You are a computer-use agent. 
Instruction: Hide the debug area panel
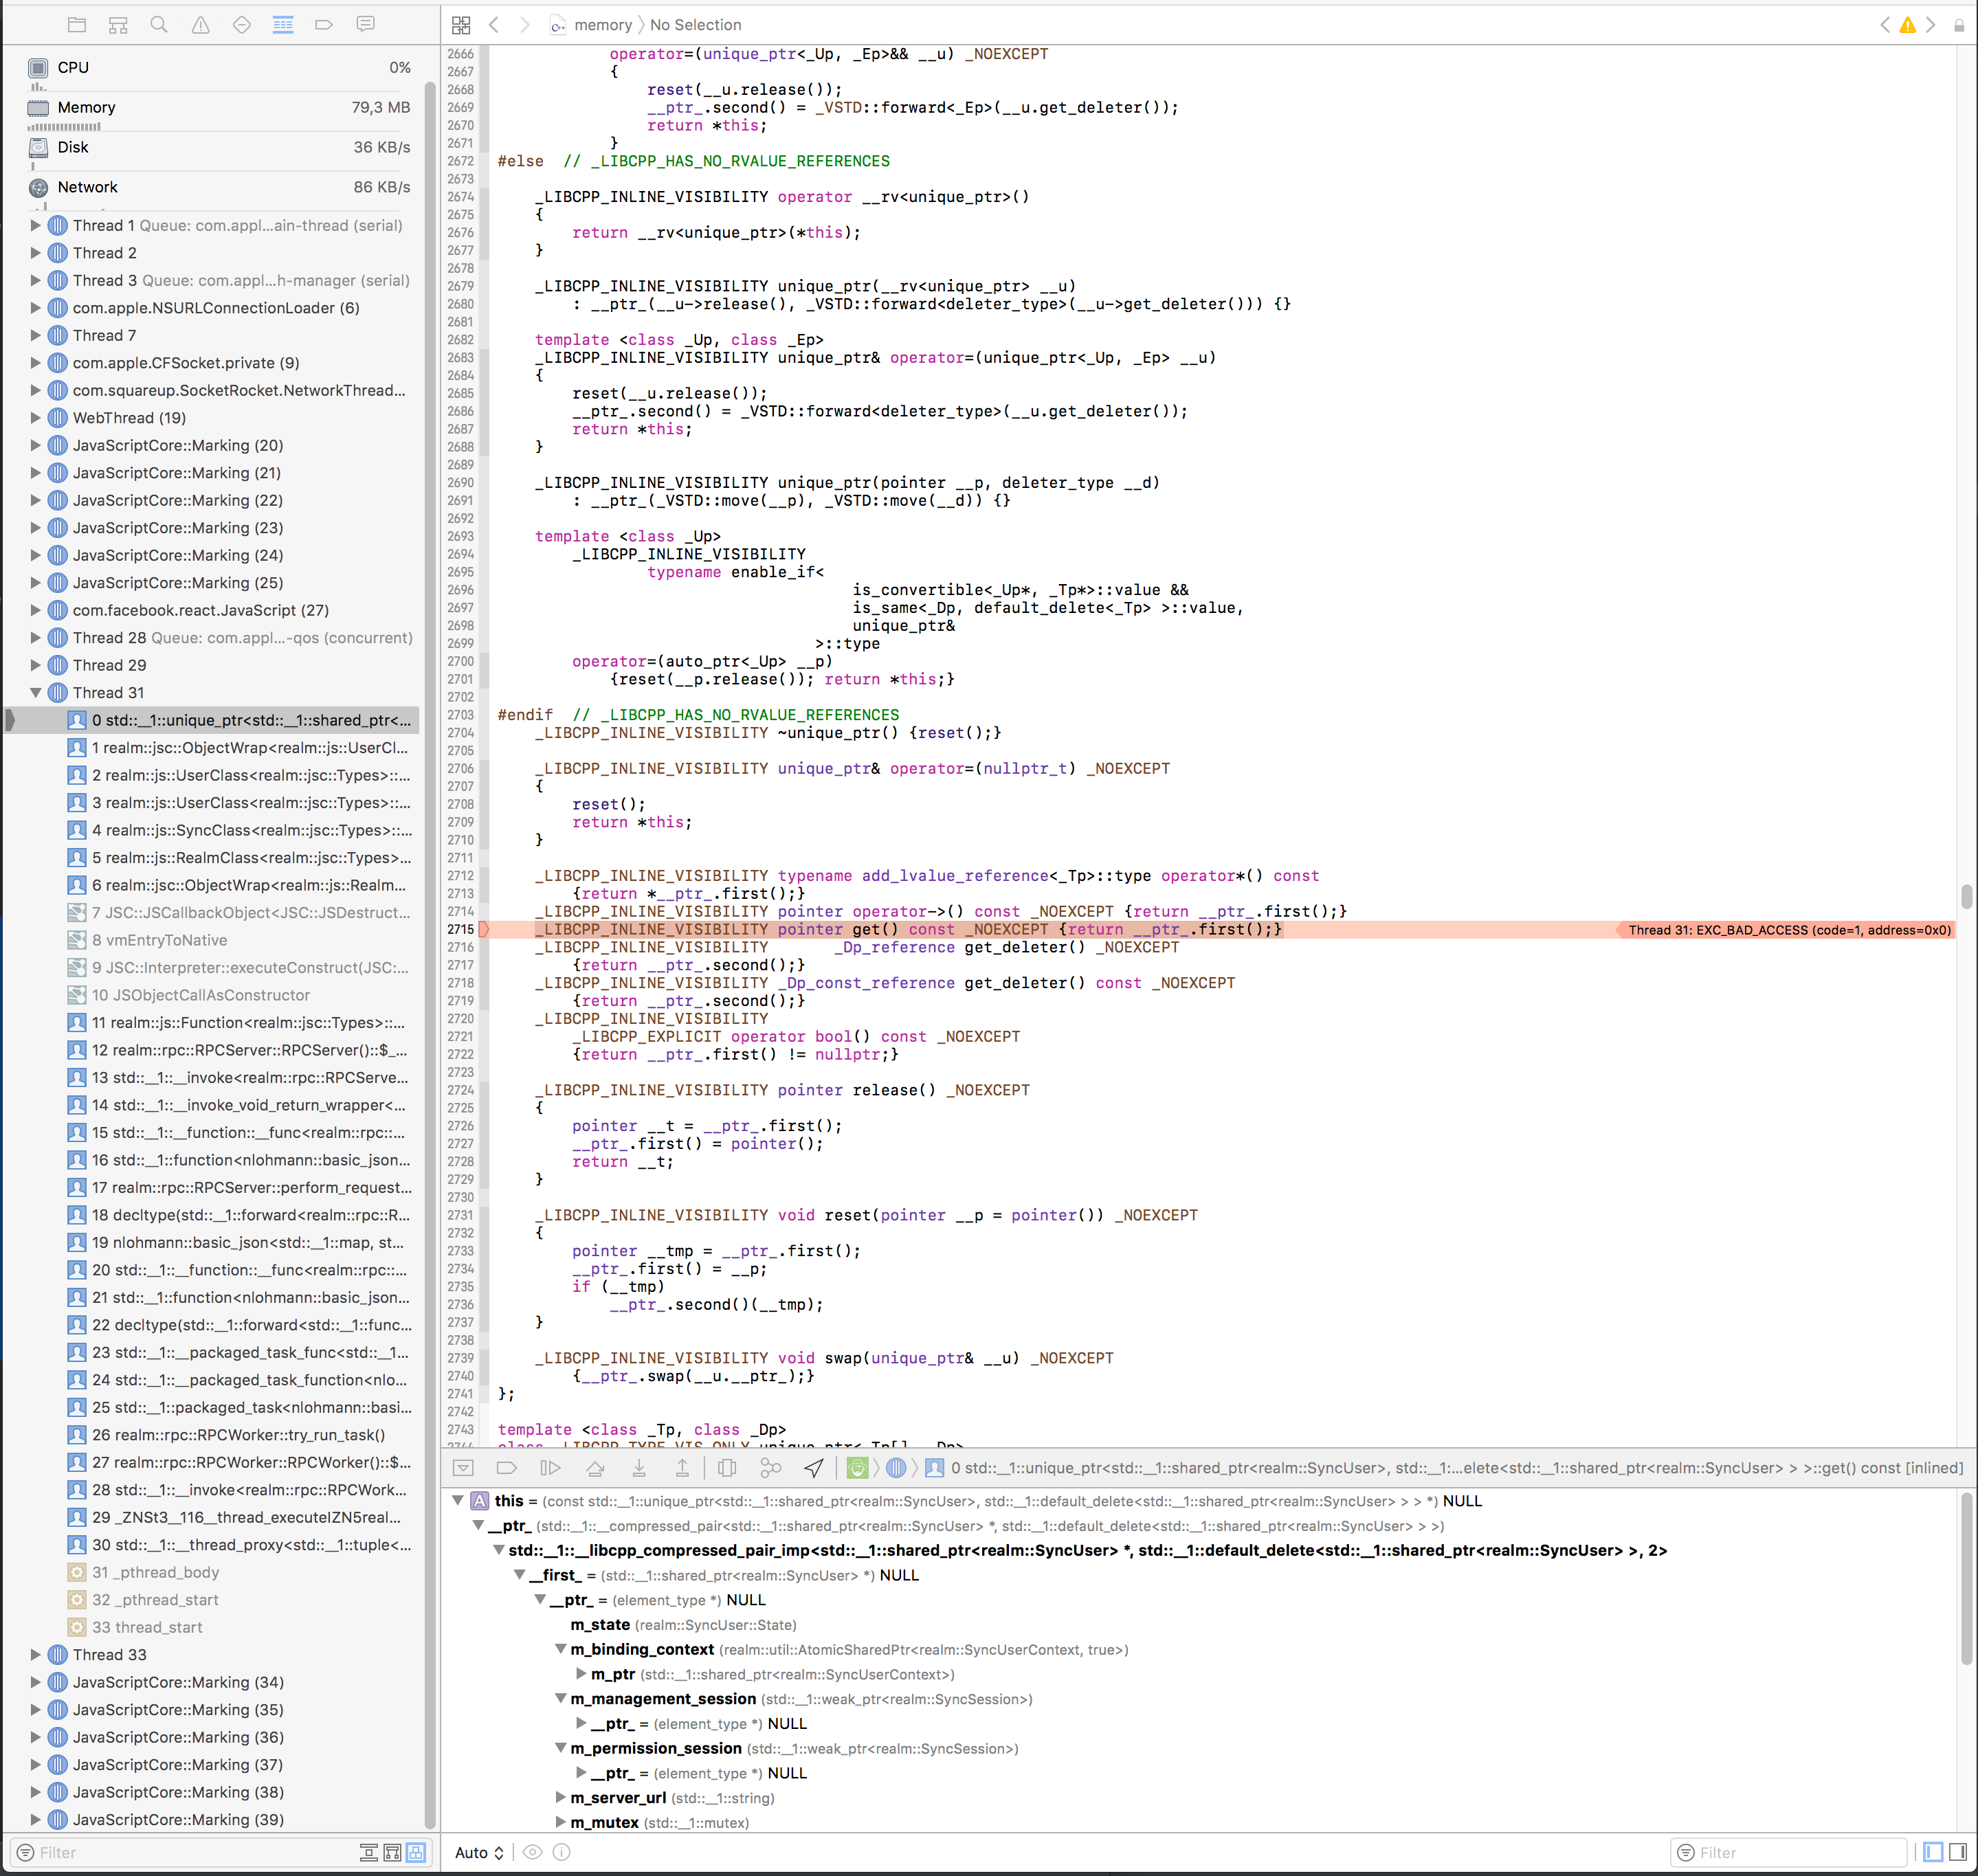click(x=463, y=1467)
